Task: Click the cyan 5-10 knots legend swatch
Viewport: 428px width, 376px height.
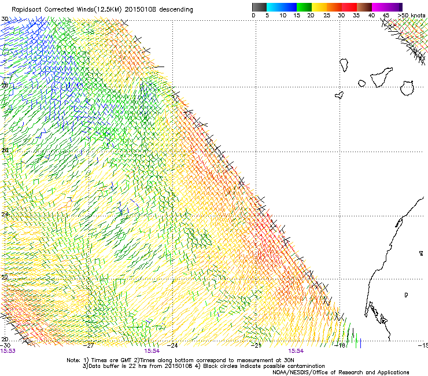Action: point(274,7)
